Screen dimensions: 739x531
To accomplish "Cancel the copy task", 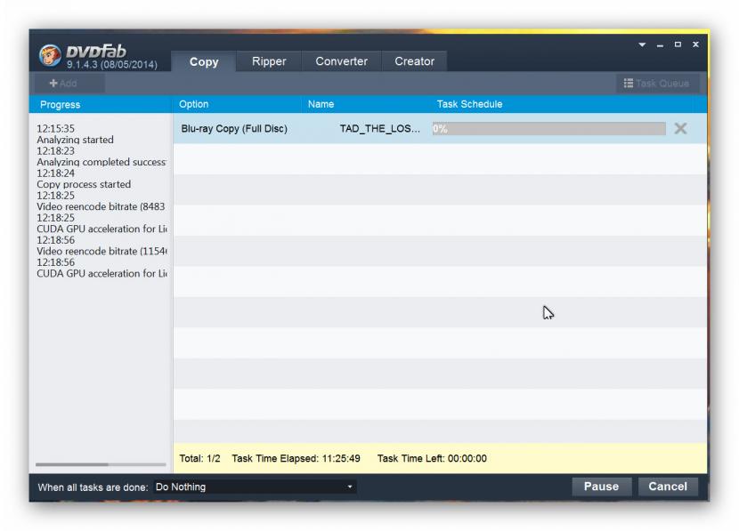I will click(x=668, y=487).
